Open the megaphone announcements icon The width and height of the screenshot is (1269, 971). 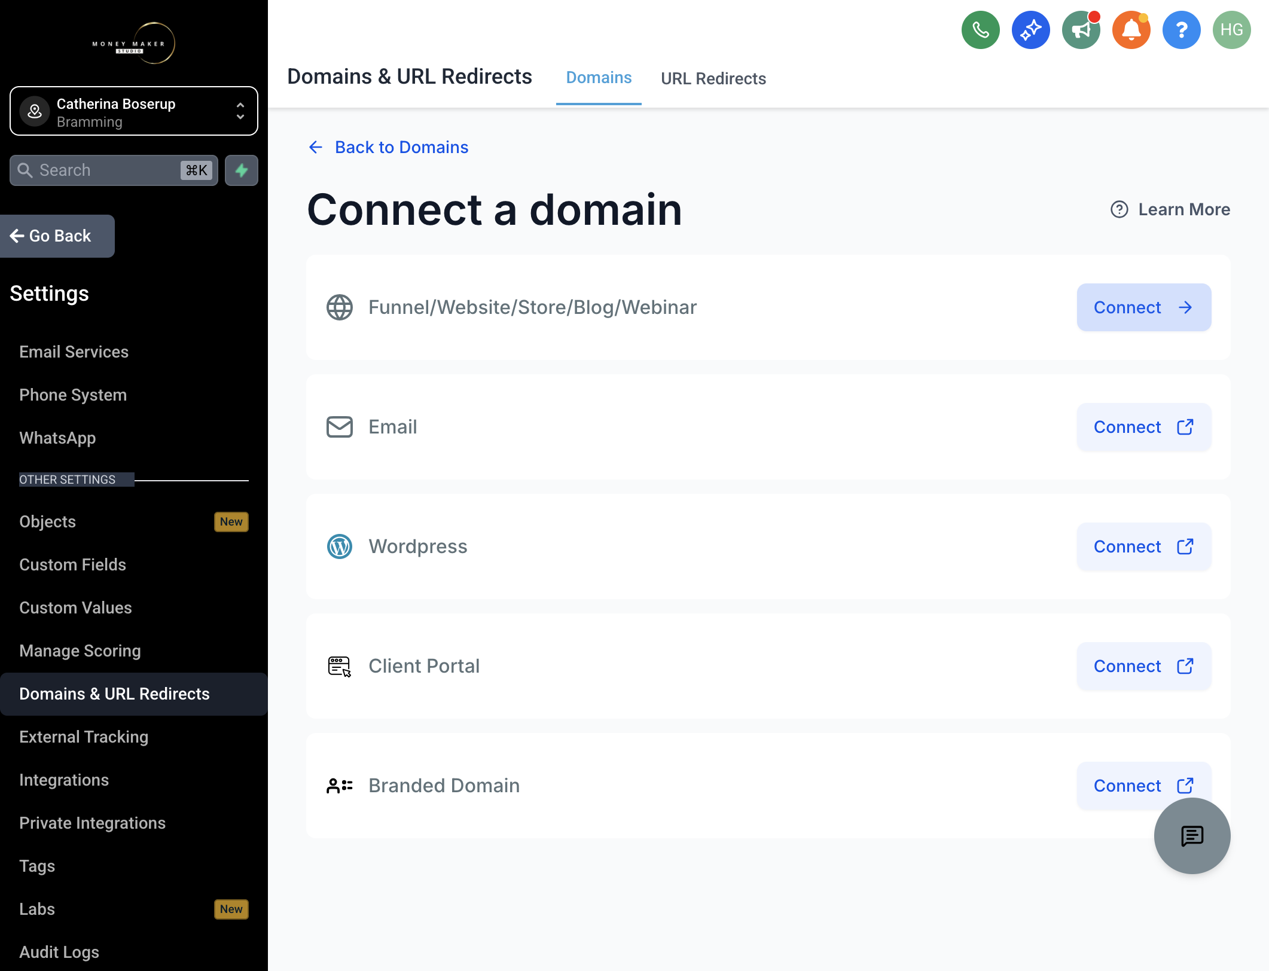coord(1081,30)
